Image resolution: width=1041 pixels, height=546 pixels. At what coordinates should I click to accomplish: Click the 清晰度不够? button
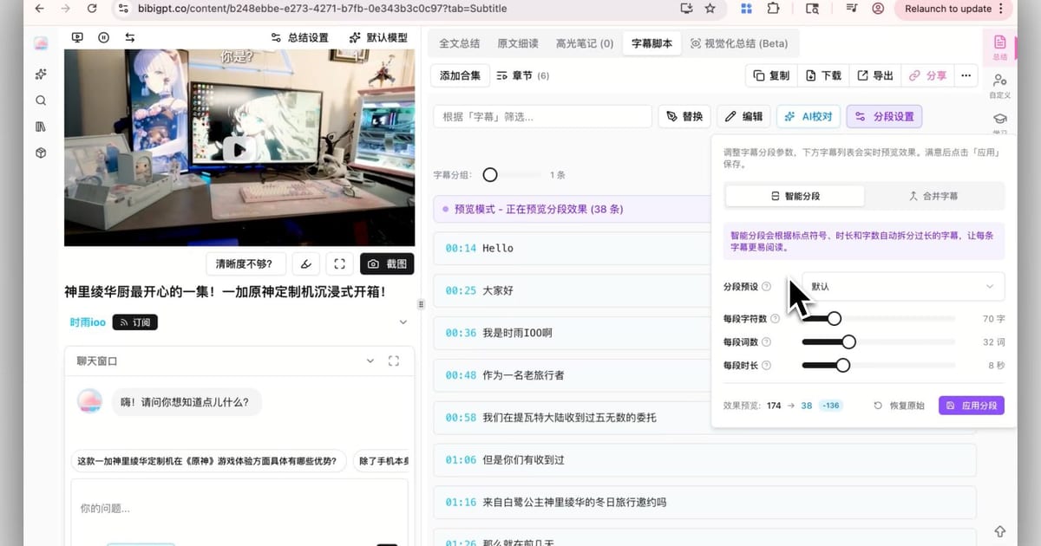245,263
